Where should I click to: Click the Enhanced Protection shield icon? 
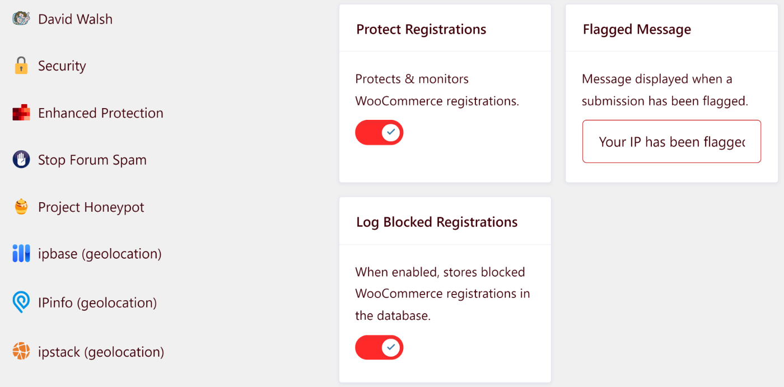20,113
